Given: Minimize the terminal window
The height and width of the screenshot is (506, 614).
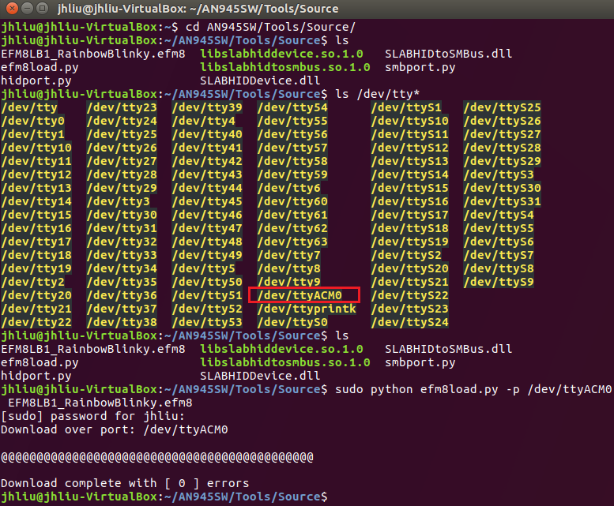Looking at the screenshot, I should (x=27, y=8).
